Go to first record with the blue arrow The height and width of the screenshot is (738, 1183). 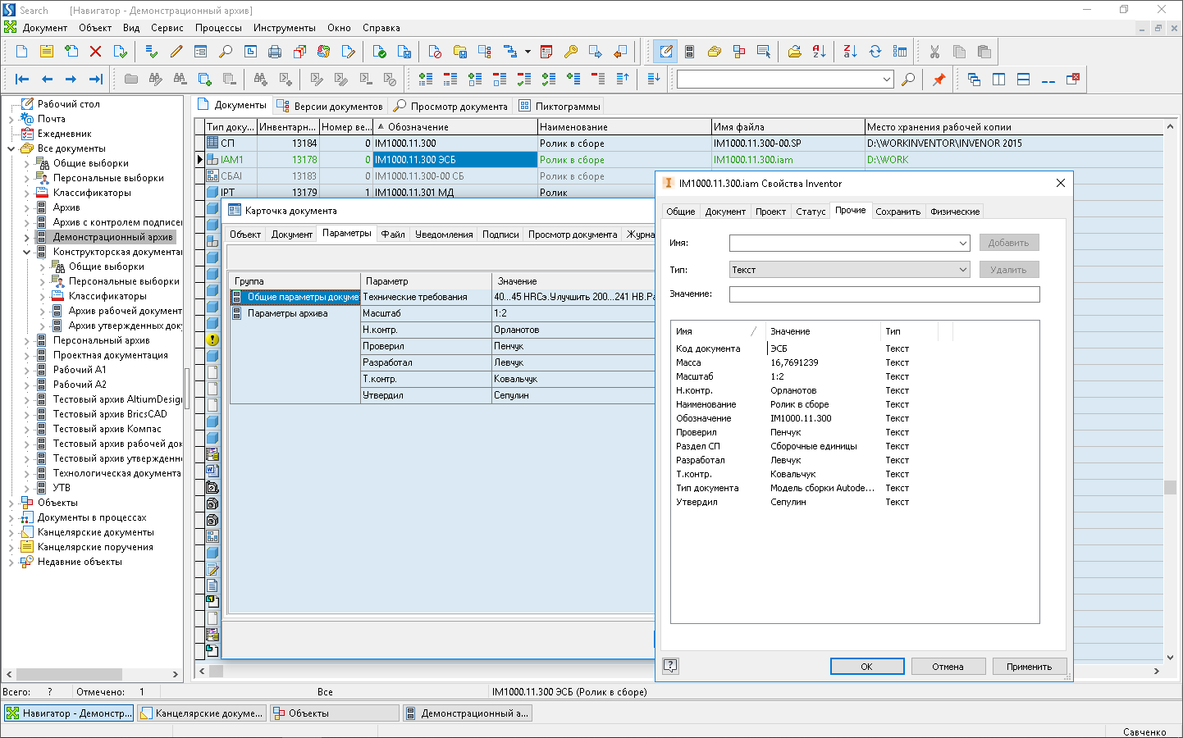[x=22, y=80]
